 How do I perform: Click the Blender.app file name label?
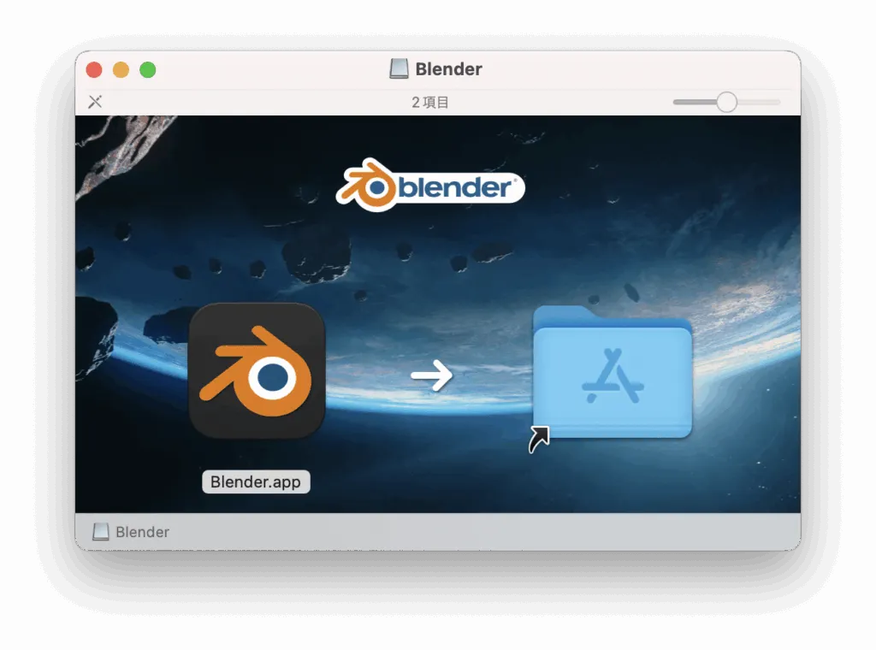(256, 482)
